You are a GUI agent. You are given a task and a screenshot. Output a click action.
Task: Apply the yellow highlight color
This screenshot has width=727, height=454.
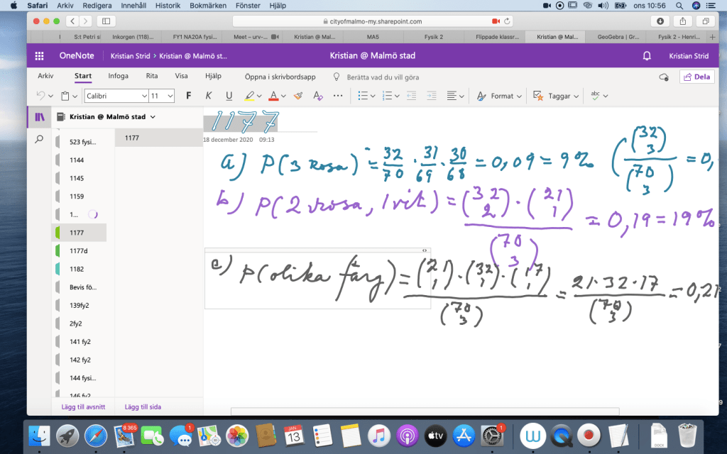click(x=249, y=96)
